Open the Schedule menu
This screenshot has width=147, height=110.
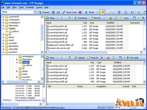[x=30, y=7]
